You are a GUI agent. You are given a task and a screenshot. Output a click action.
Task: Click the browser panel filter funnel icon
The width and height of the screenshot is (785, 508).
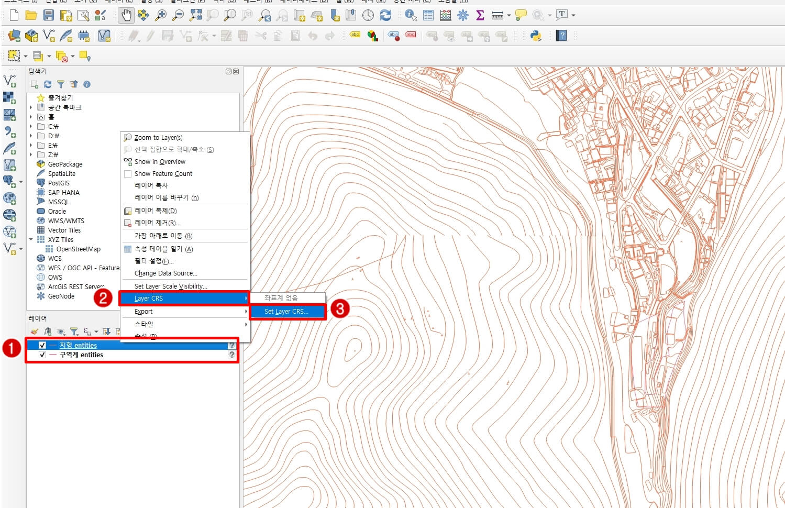coord(61,84)
